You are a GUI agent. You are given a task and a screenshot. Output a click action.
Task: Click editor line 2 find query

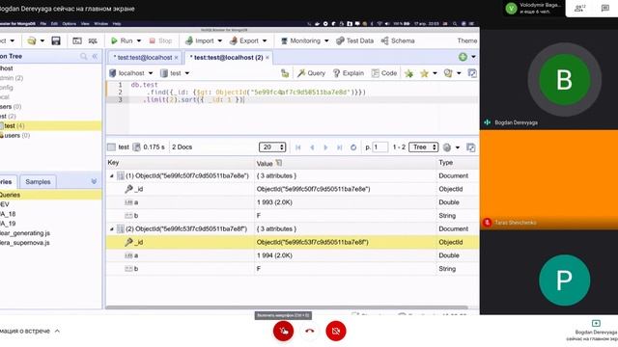coord(256,93)
